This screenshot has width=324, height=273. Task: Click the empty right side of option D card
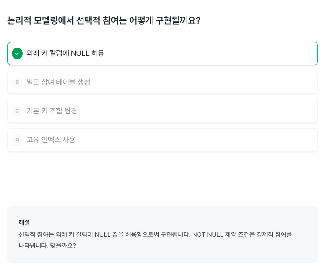tap(233, 140)
